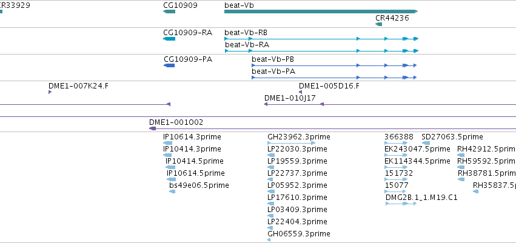Click the CG10909-RA label text

point(188,33)
